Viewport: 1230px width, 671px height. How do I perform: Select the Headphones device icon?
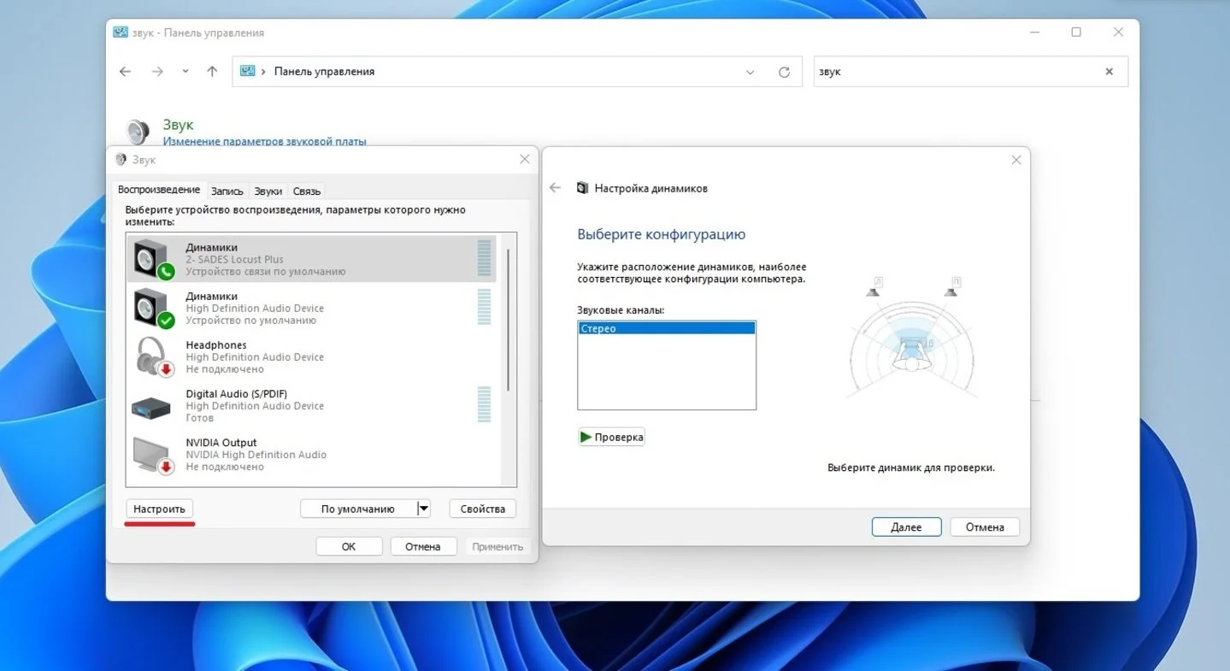(x=153, y=356)
